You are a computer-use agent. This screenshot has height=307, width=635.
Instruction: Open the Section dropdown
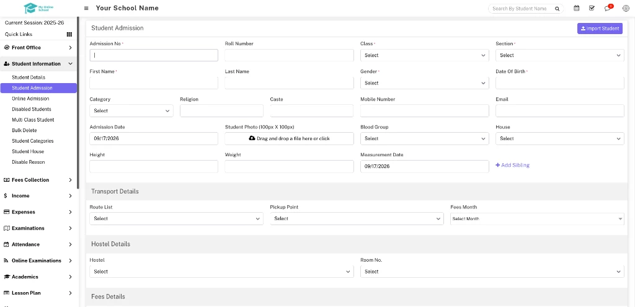coord(560,55)
